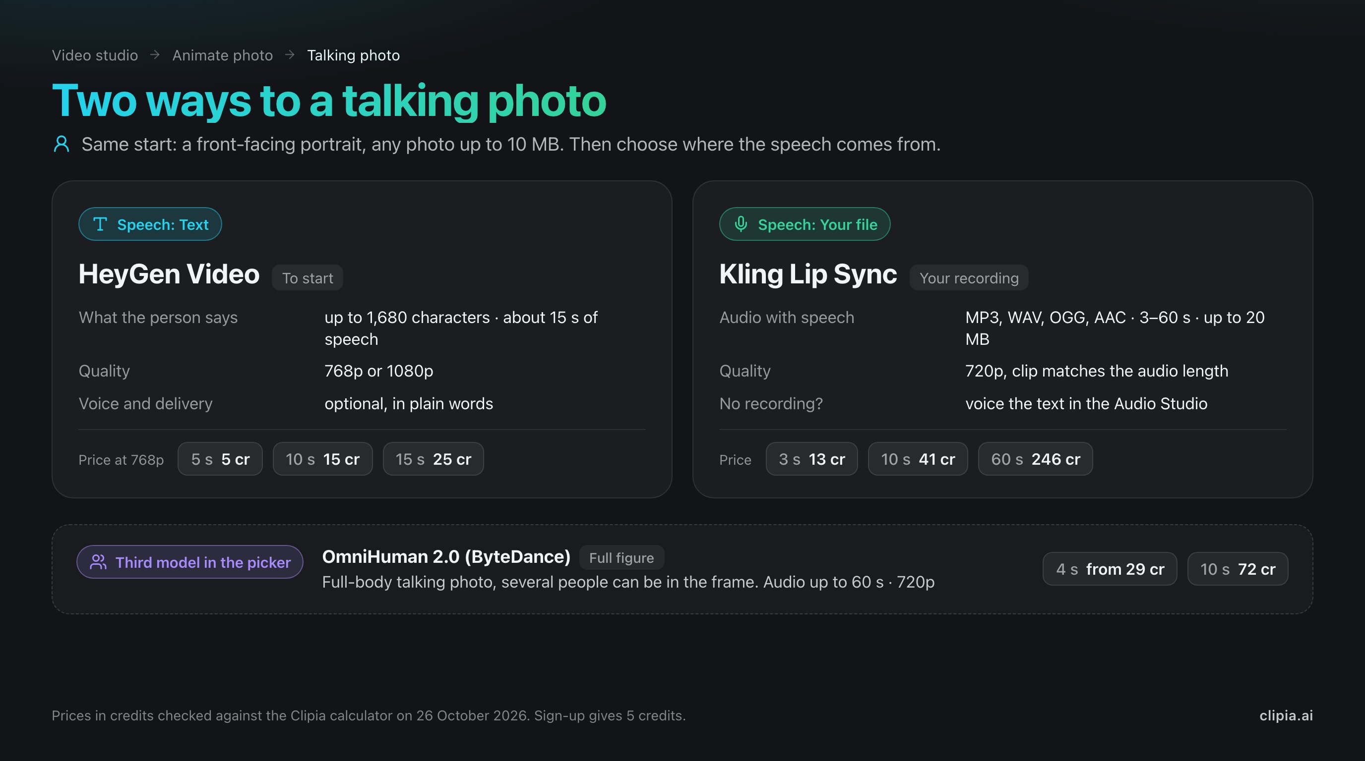Click the No recording? label

click(x=771, y=403)
